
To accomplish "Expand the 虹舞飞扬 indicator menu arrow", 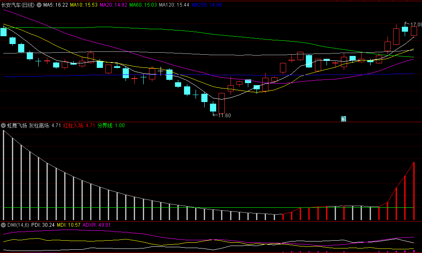I will [3, 125].
